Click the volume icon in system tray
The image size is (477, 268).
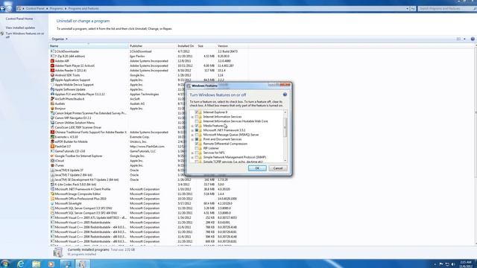pos(453,264)
